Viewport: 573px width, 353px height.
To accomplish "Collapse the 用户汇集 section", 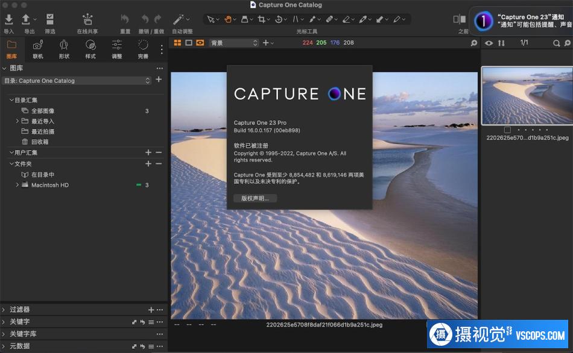I will pyautogui.click(x=11, y=152).
